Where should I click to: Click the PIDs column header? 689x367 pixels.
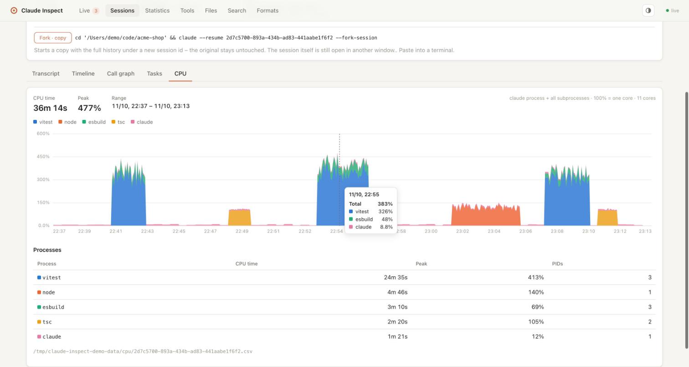click(x=557, y=264)
